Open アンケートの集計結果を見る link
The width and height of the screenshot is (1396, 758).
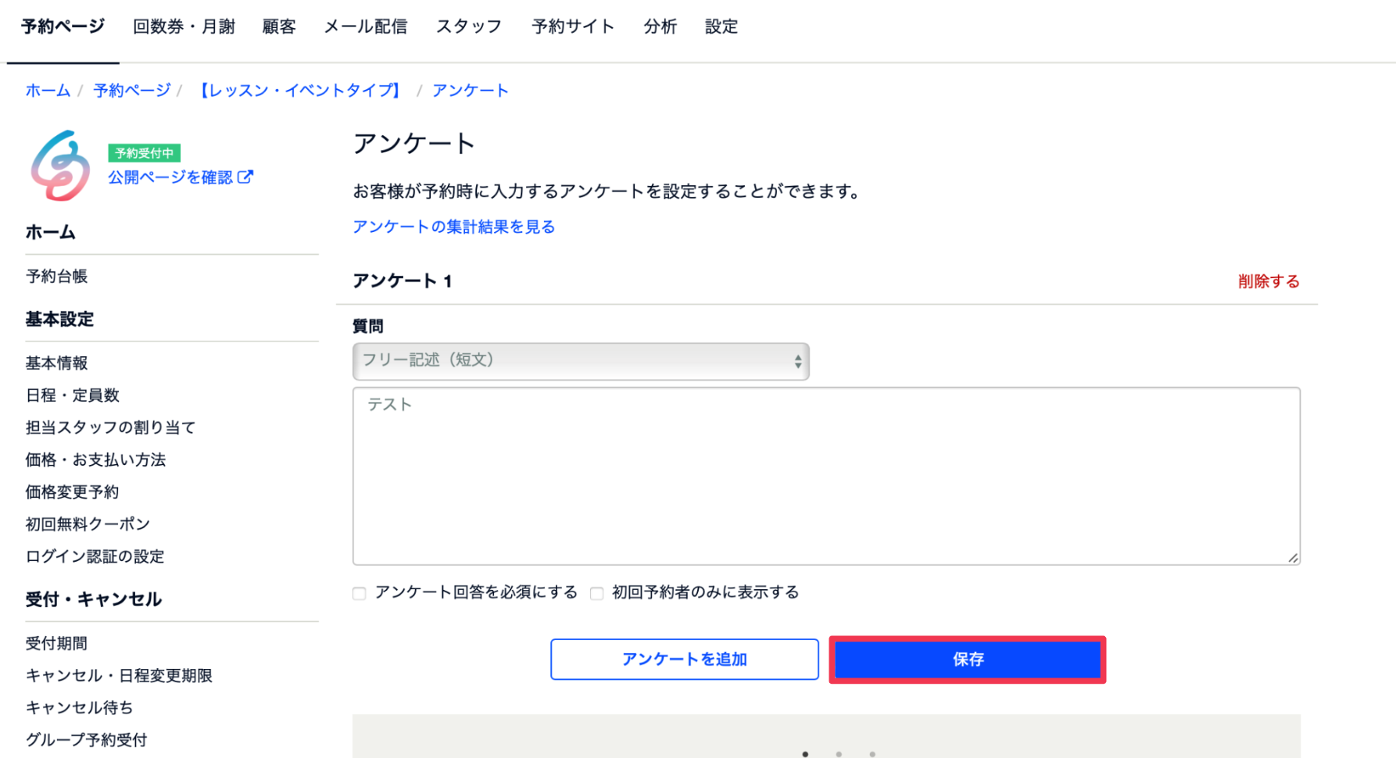pos(453,227)
